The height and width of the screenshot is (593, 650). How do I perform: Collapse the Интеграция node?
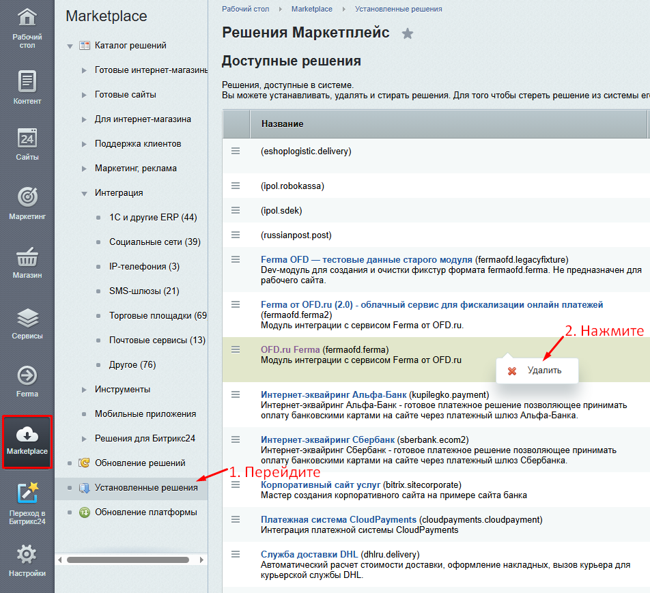tap(84, 193)
